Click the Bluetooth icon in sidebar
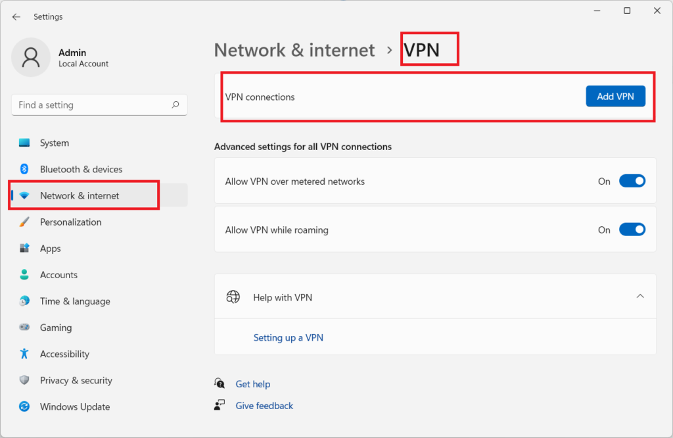The image size is (673, 438). 24,169
